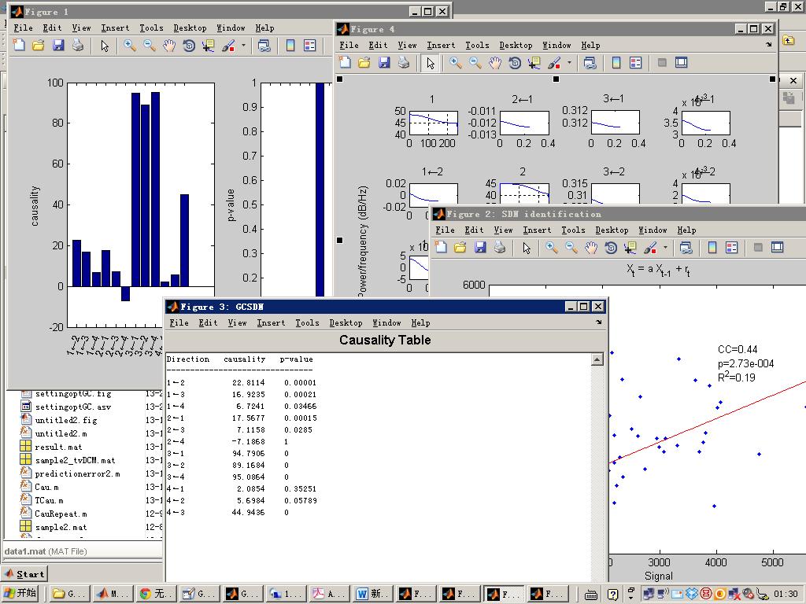
Task: Click scroll-up arrow of Causality Table
Action: (x=597, y=359)
